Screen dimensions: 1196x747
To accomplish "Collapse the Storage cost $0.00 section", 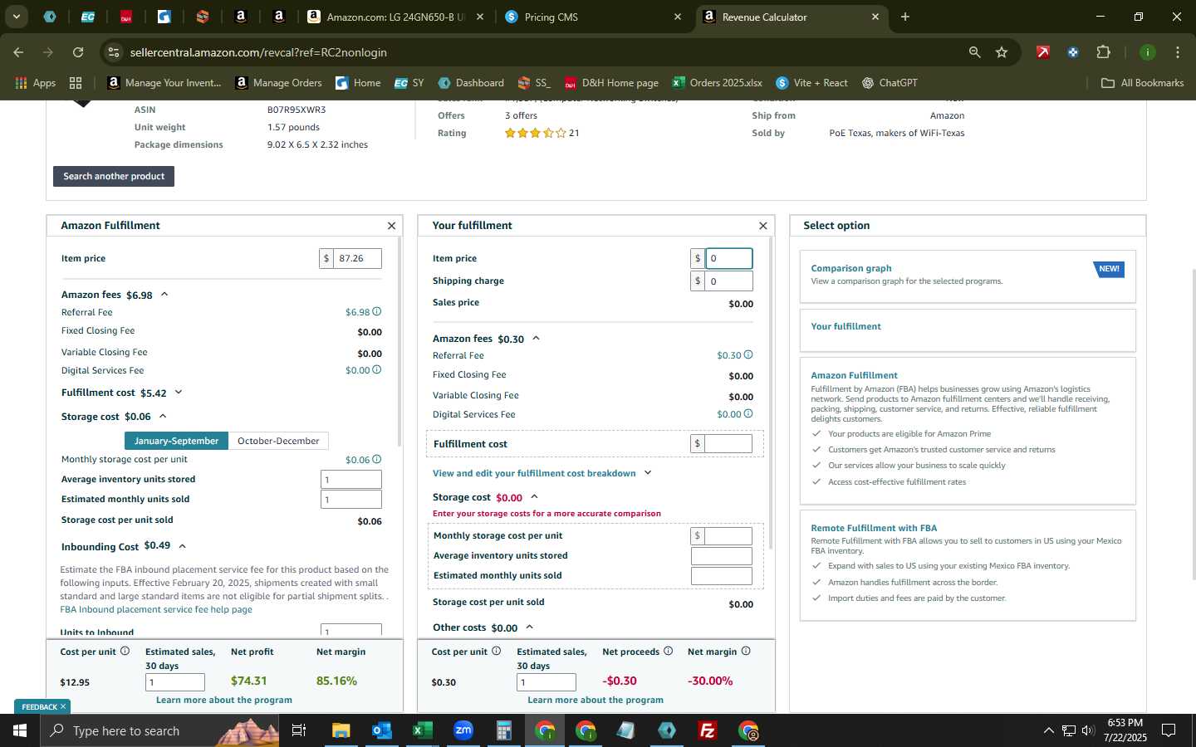I will click(x=534, y=496).
